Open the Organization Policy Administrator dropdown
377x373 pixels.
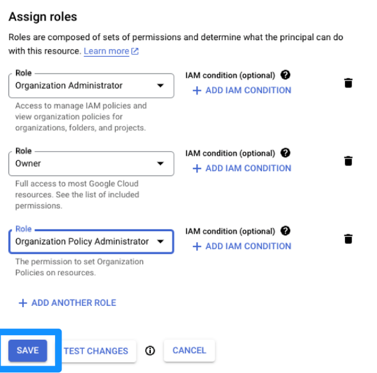[91, 241]
